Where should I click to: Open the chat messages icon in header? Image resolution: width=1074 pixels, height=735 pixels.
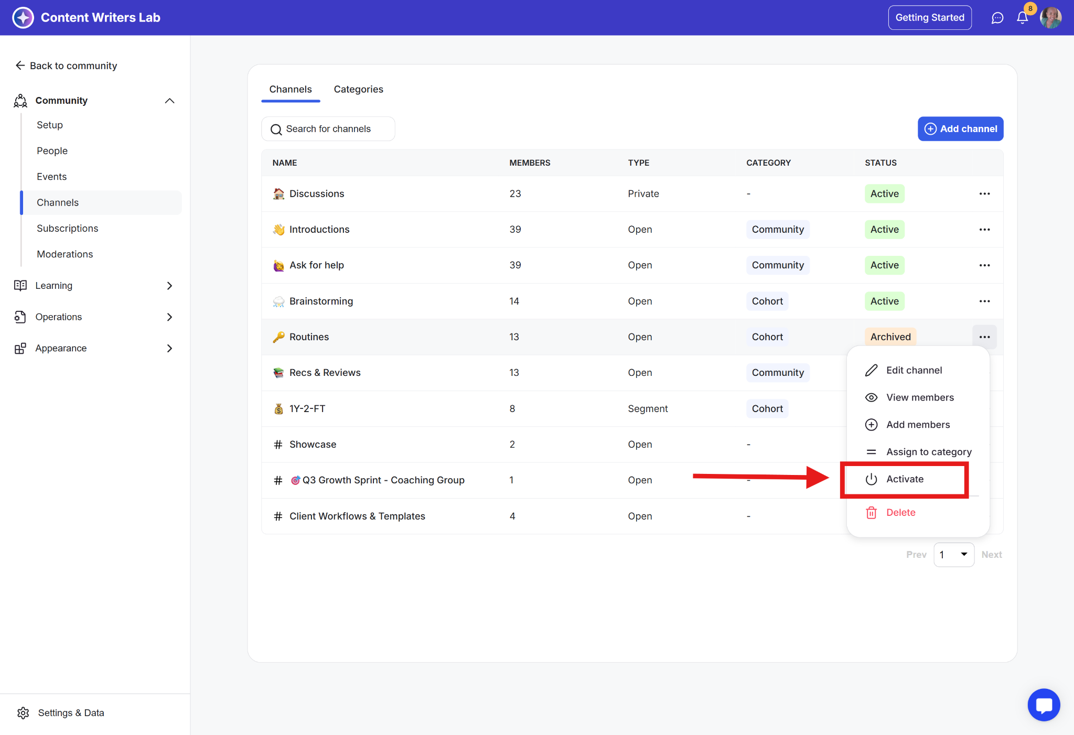click(997, 18)
